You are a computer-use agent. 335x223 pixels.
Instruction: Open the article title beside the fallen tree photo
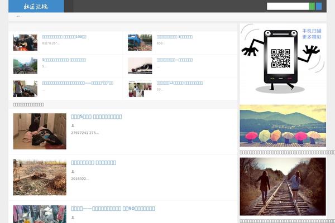point(93,163)
